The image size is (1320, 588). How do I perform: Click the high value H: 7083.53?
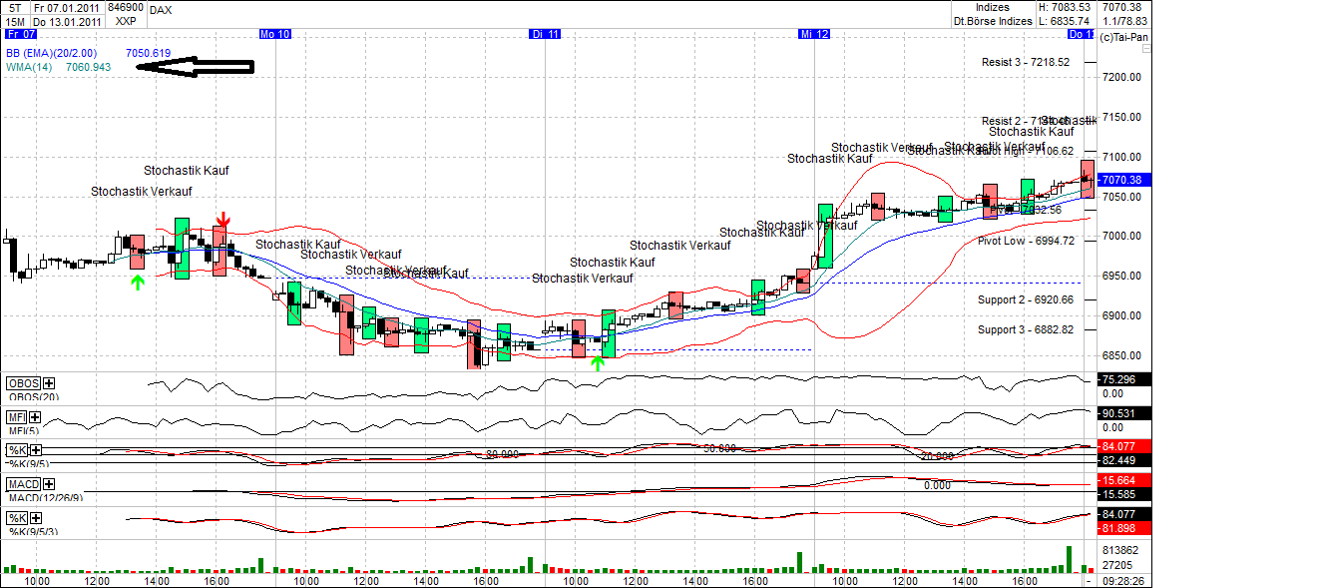pos(1065,7)
